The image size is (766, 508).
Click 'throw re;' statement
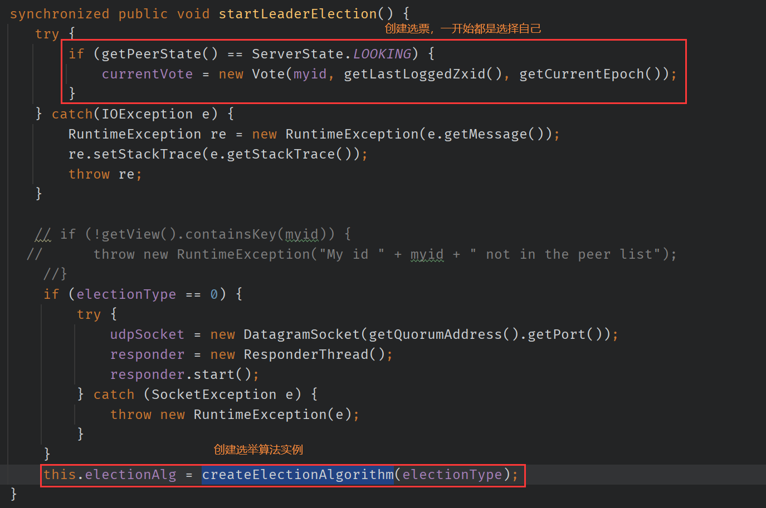(x=105, y=174)
